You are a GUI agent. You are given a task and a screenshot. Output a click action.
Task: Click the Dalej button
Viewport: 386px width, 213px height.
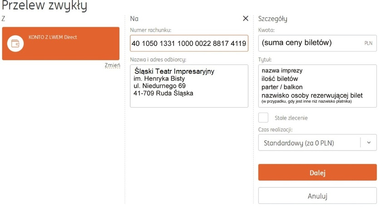317,173
